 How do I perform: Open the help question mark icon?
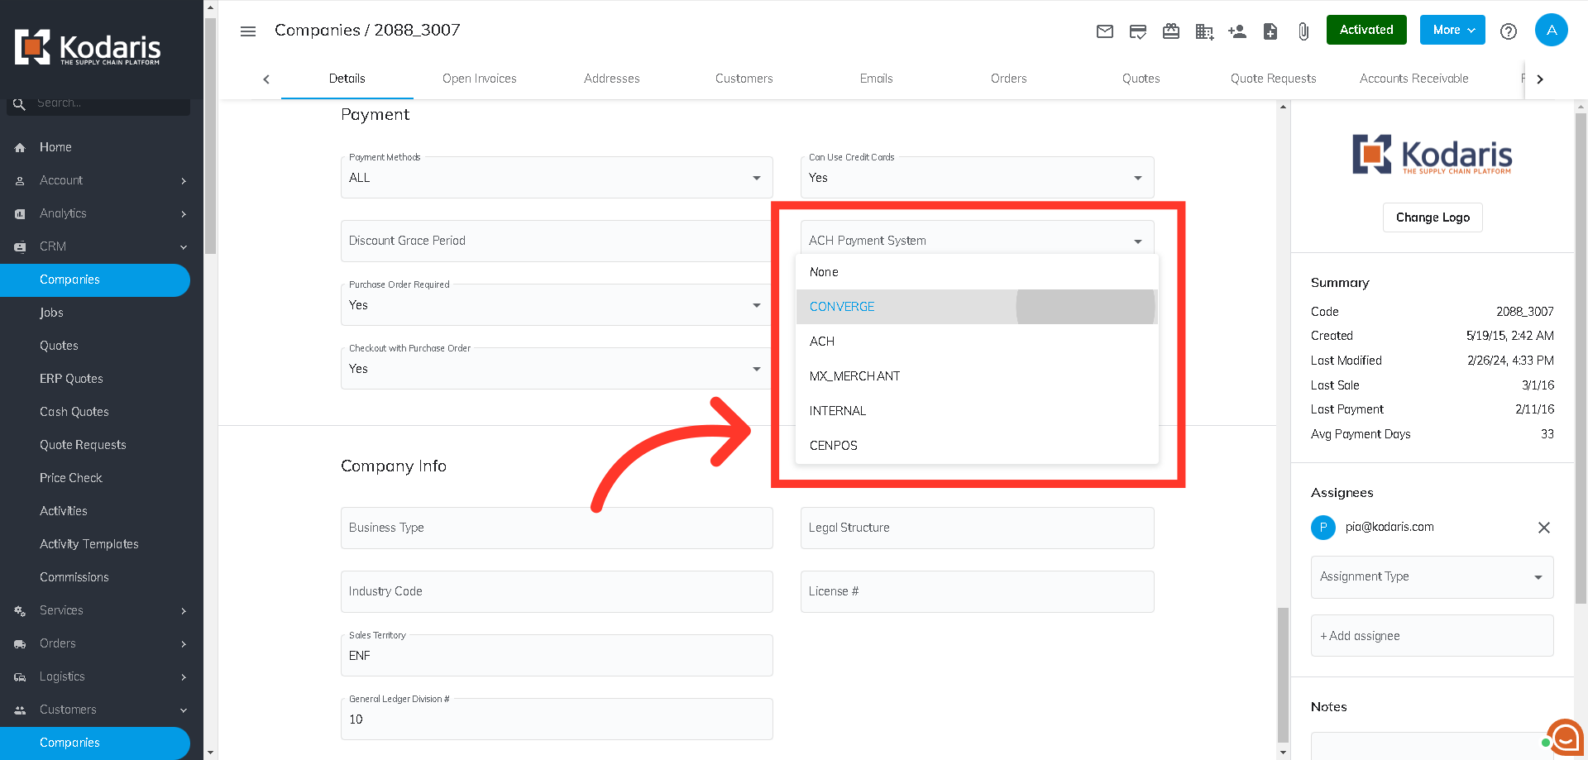coord(1509,31)
